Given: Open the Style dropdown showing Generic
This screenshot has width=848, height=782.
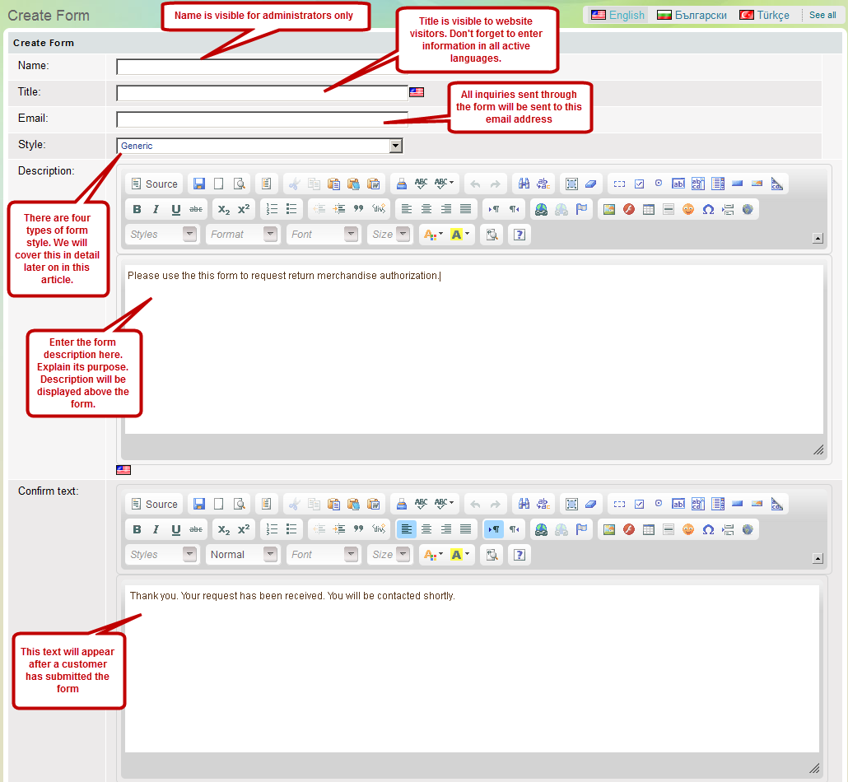Looking at the screenshot, I should pos(259,146).
